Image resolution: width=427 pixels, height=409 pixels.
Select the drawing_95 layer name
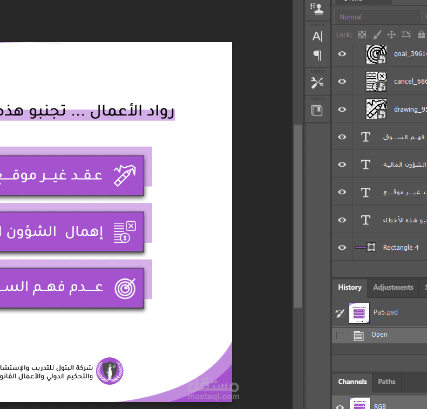[x=410, y=110]
